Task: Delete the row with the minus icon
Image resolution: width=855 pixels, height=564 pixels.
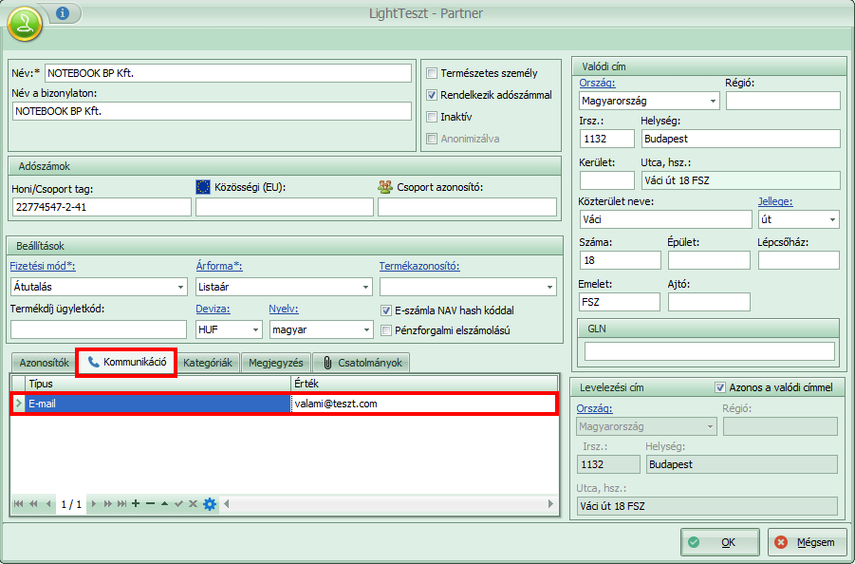Action: click(150, 503)
